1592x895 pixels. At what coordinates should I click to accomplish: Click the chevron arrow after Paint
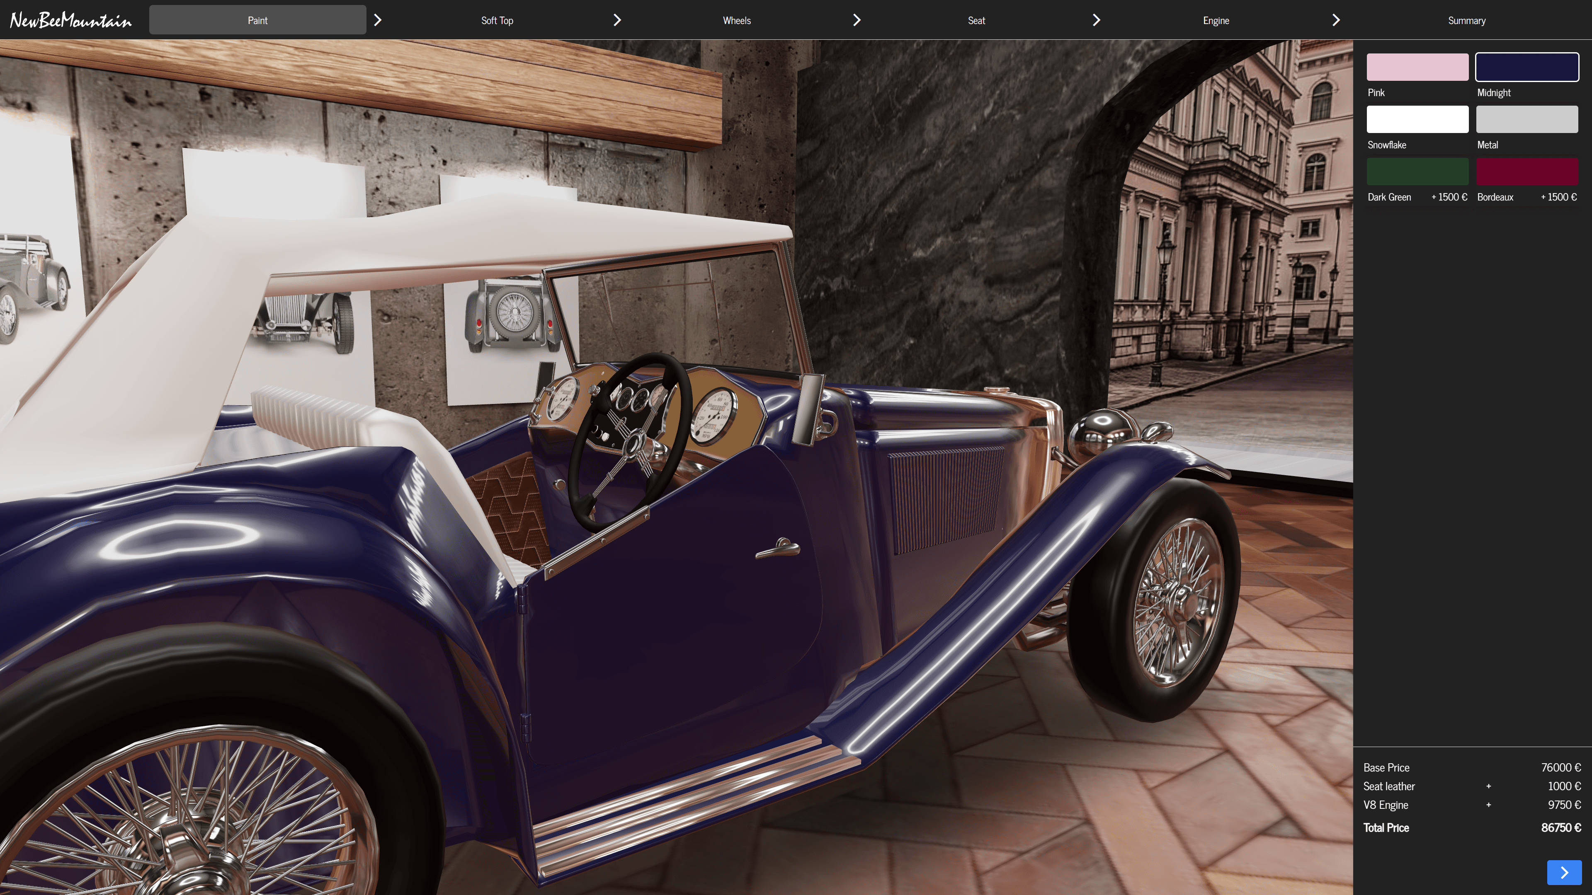click(x=378, y=20)
